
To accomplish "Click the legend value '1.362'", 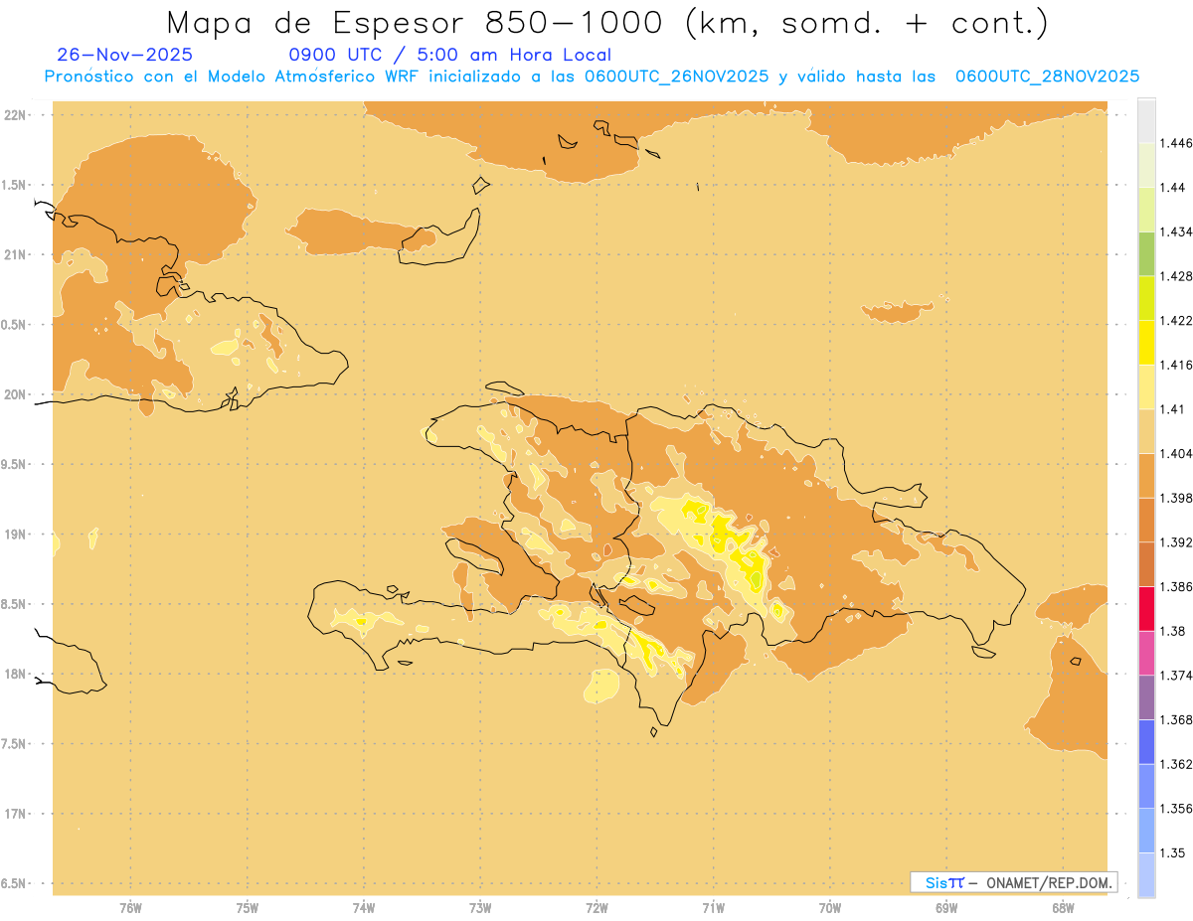I will [1176, 764].
